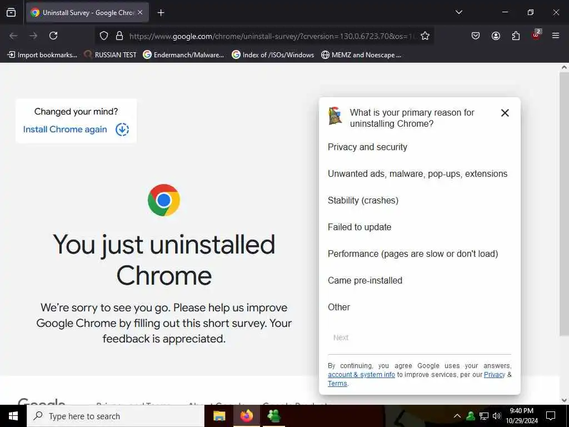Open Import bookmarks item

click(x=42, y=55)
